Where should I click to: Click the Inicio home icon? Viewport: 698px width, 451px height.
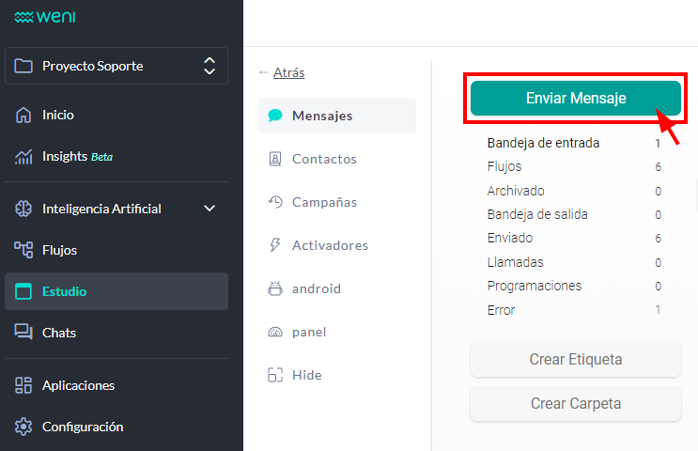click(x=23, y=116)
